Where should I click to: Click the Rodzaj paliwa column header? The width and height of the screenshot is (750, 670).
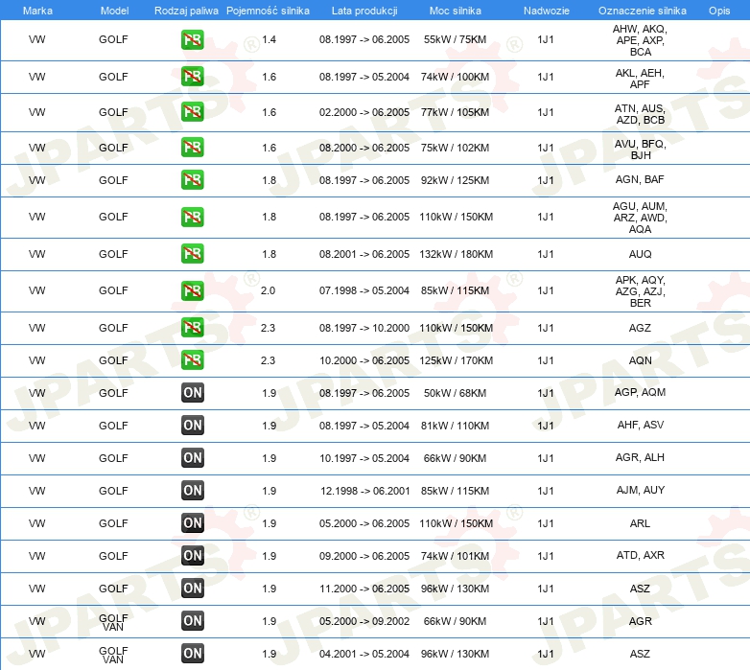[186, 11]
